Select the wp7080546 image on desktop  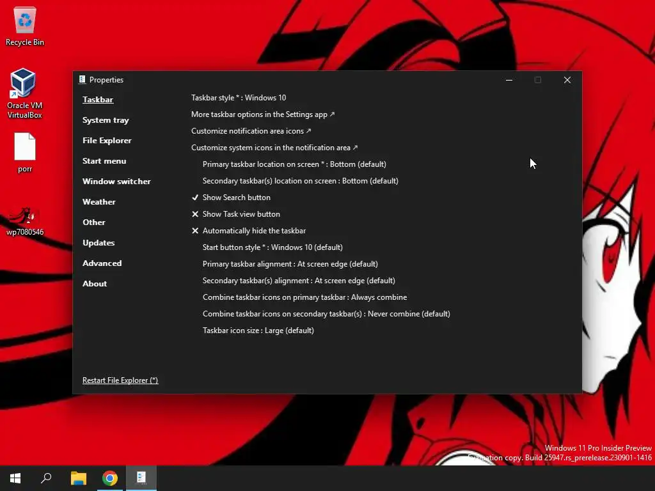25,221
